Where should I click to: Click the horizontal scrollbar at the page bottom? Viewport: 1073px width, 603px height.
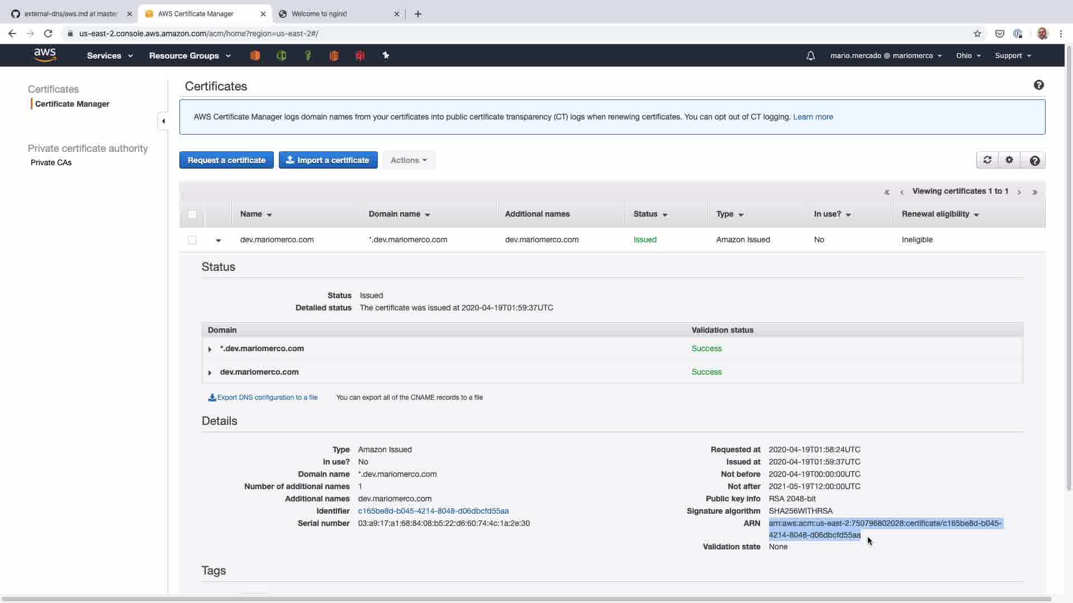coord(525,599)
